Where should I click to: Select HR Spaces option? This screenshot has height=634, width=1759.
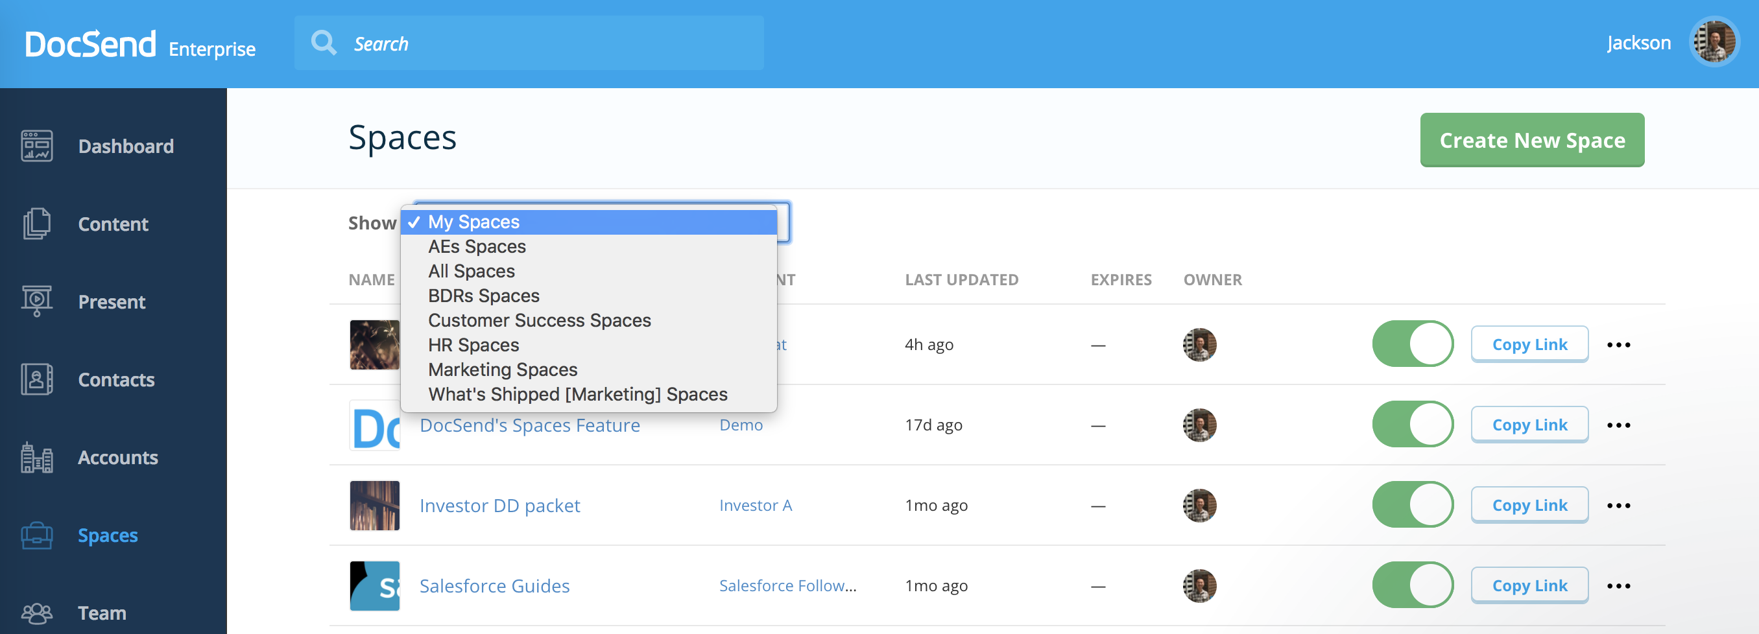[589, 345]
